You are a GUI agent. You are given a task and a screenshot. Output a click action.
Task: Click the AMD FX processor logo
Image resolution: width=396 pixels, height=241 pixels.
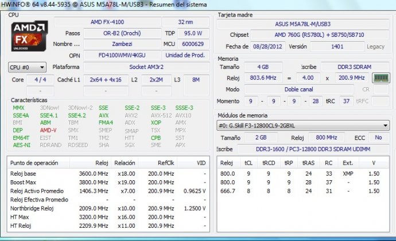pyautogui.click(x=29, y=36)
